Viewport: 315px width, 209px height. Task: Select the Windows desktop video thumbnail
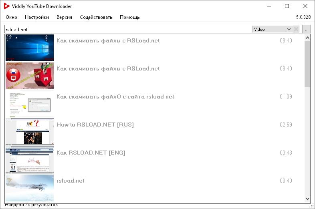30,48
